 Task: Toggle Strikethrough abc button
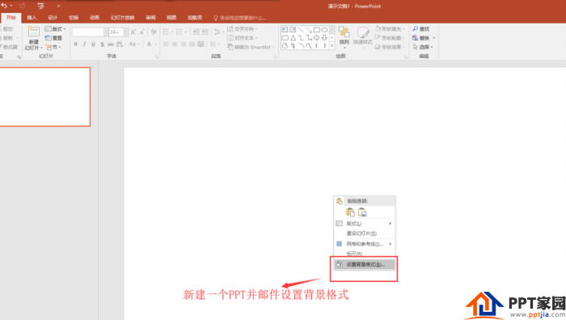point(111,44)
